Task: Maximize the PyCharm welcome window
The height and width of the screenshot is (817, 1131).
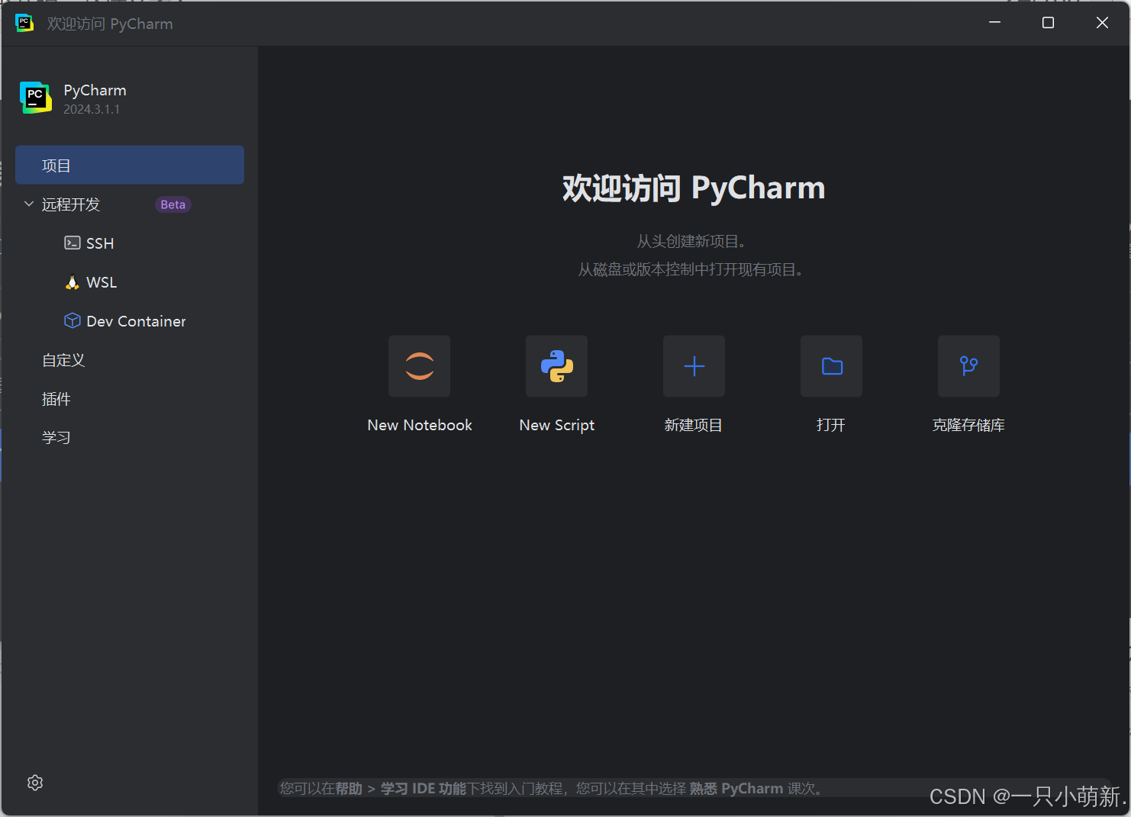Action: point(1048,23)
